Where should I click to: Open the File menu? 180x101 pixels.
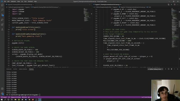[x=5, y=1]
